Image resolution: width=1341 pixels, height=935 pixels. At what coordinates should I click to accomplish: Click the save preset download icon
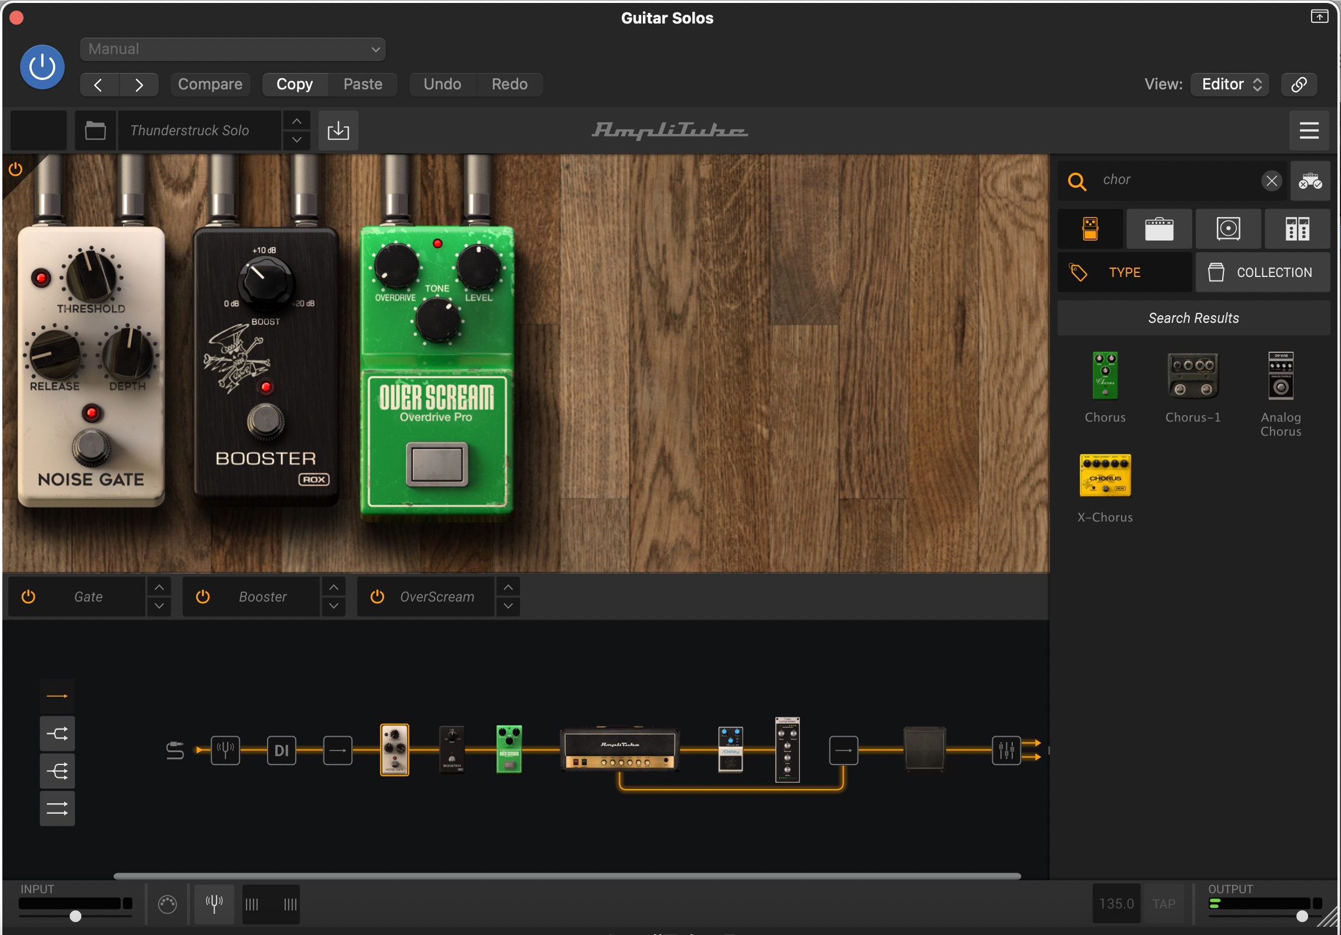[x=338, y=130]
